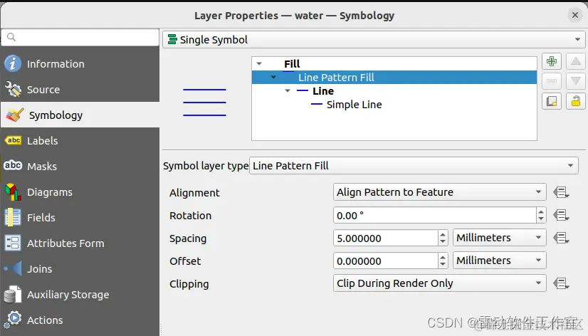Viewport: 588px width, 336px height.
Task: Select the Simple Line tree row
Action: [x=394, y=104]
